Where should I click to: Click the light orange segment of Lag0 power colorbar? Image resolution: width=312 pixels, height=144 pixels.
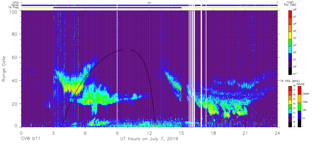(x=290, y=28)
